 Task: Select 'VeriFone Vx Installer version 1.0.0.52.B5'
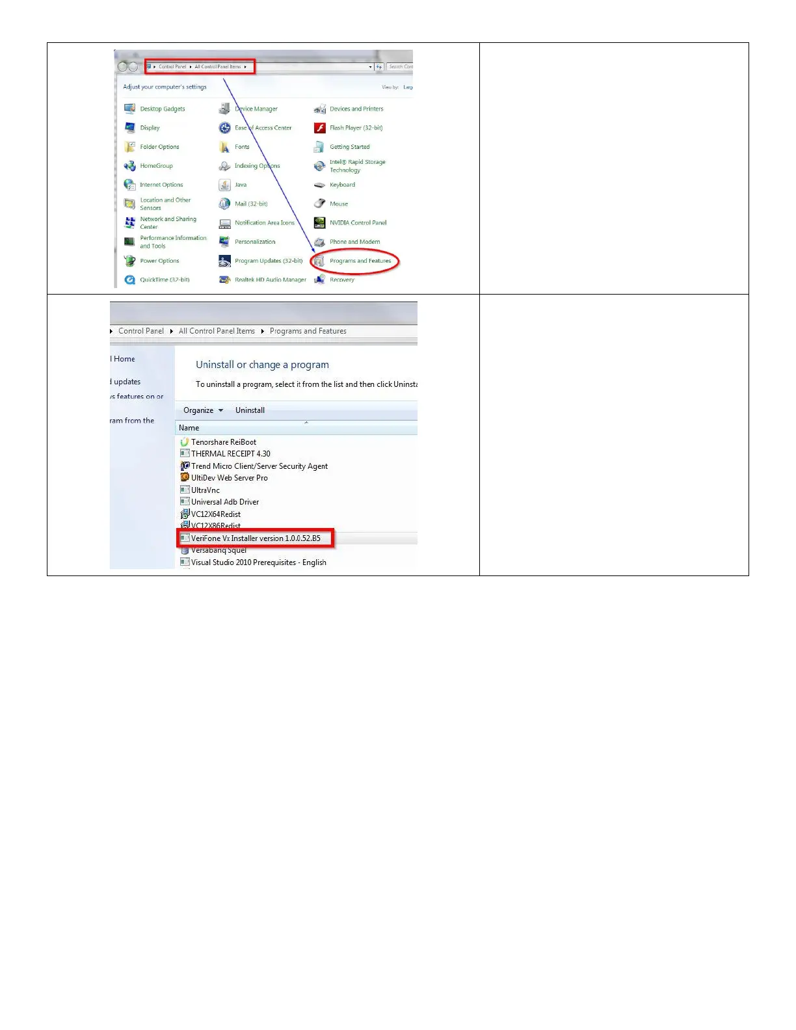point(256,538)
